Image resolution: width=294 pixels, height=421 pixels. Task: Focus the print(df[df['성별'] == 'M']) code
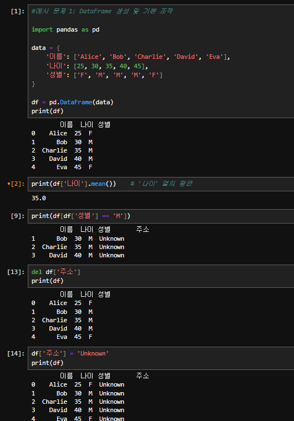pyautogui.click(x=81, y=216)
